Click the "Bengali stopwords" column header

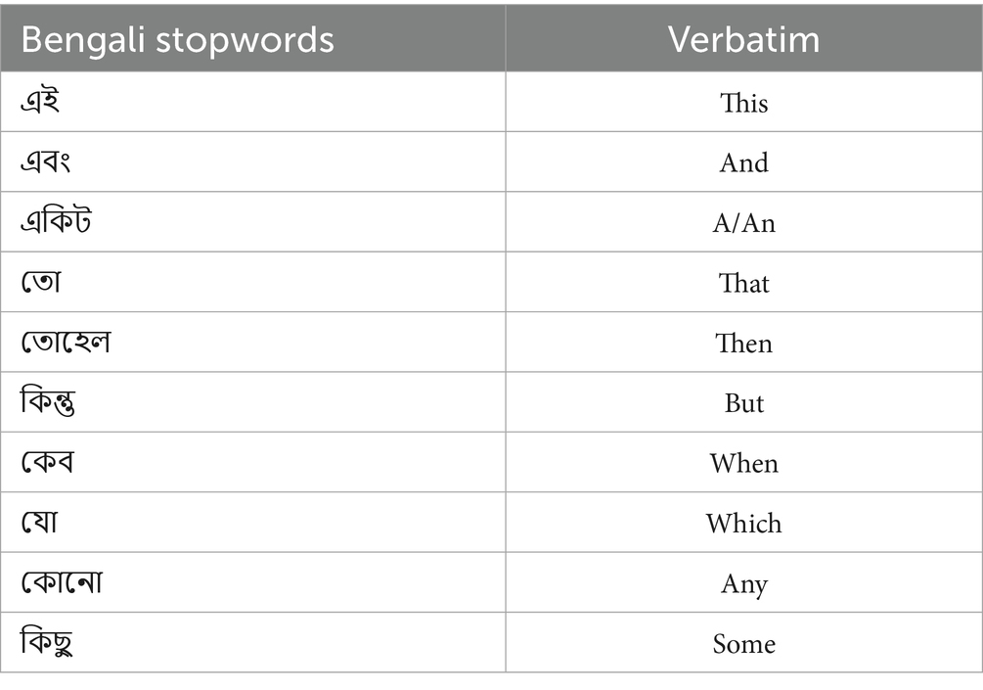tap(177, 40)
